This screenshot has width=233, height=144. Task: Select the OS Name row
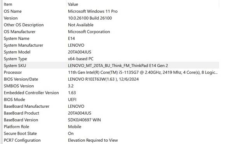111,11
